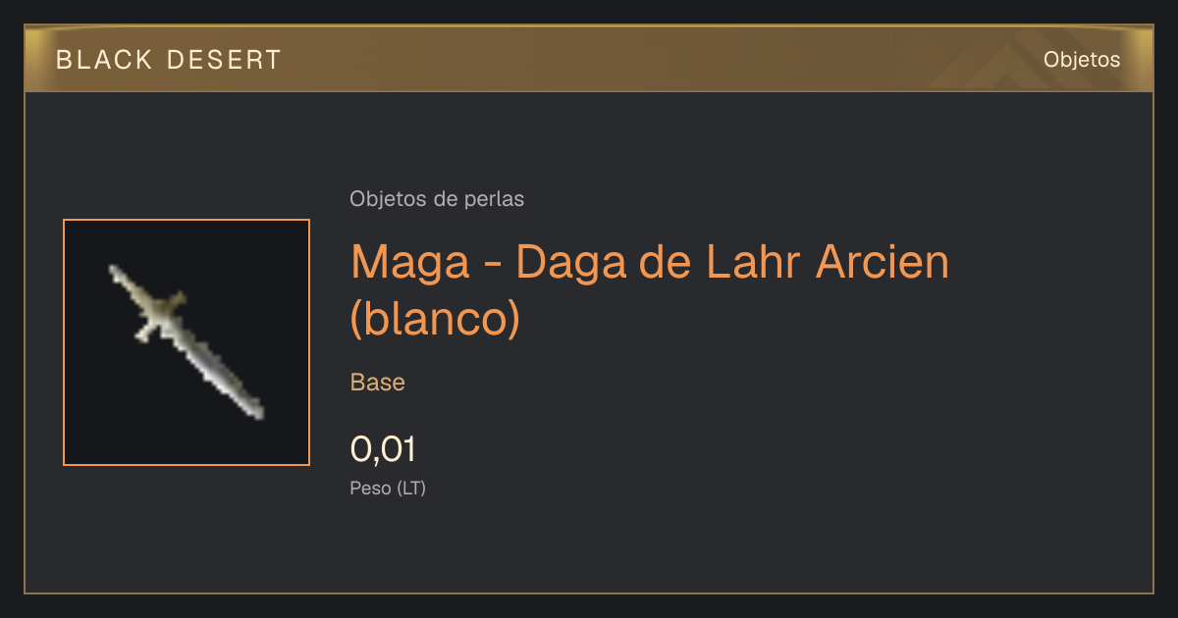This screenshot has width=1178, height=618.
Task: Click the Peso (LT) label
Action: [x=388, y=489]
